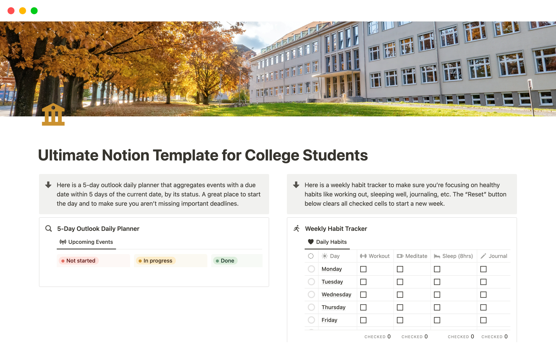Click the running figure icon beside Weekly Habit Tracker
556x348 pixels.
click(297, 229)
